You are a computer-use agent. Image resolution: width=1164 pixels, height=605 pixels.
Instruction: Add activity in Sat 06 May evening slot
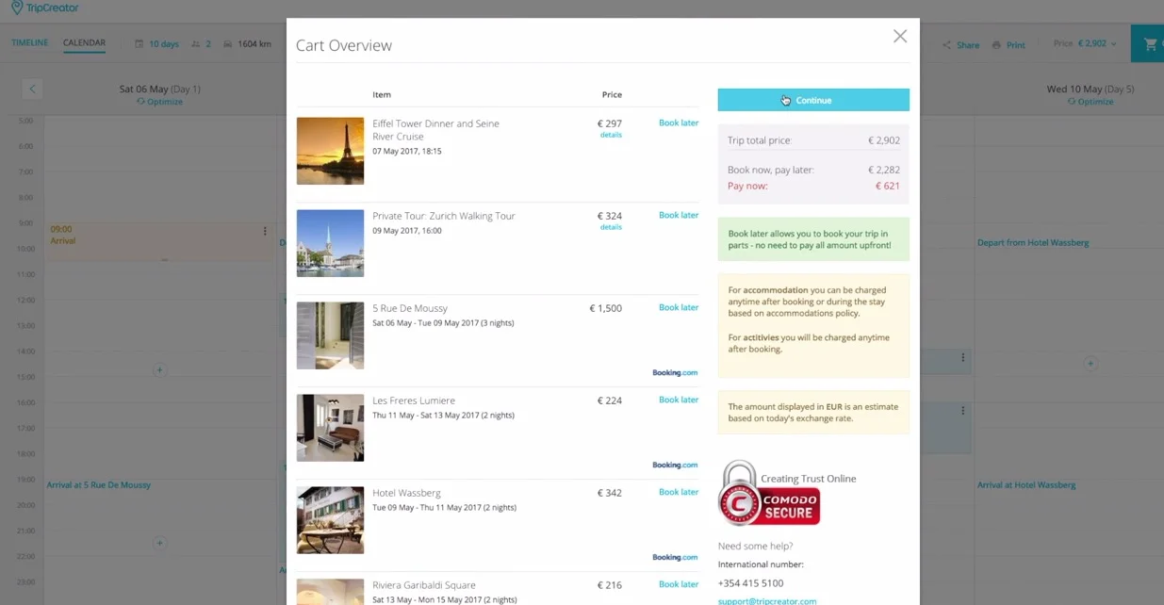159,543
